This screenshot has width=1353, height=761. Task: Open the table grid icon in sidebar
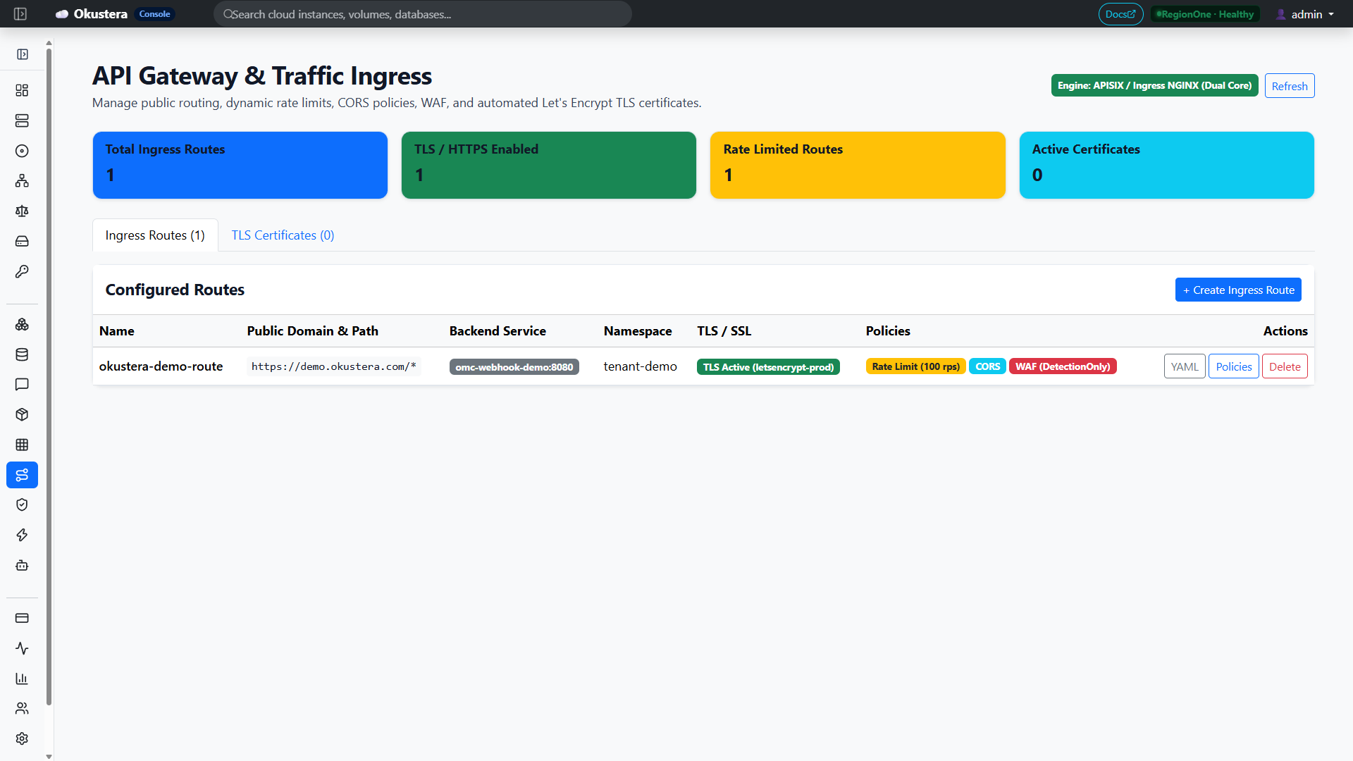click(22, 445)
